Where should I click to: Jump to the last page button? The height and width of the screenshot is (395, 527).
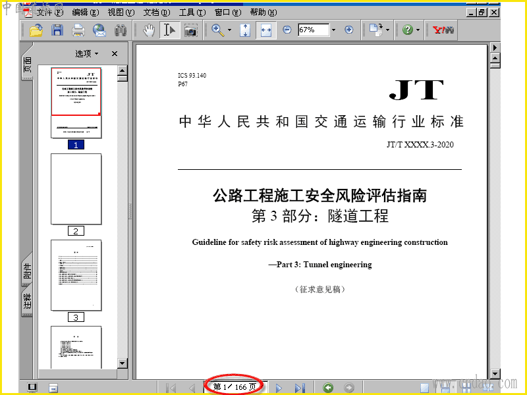[300, 388]
